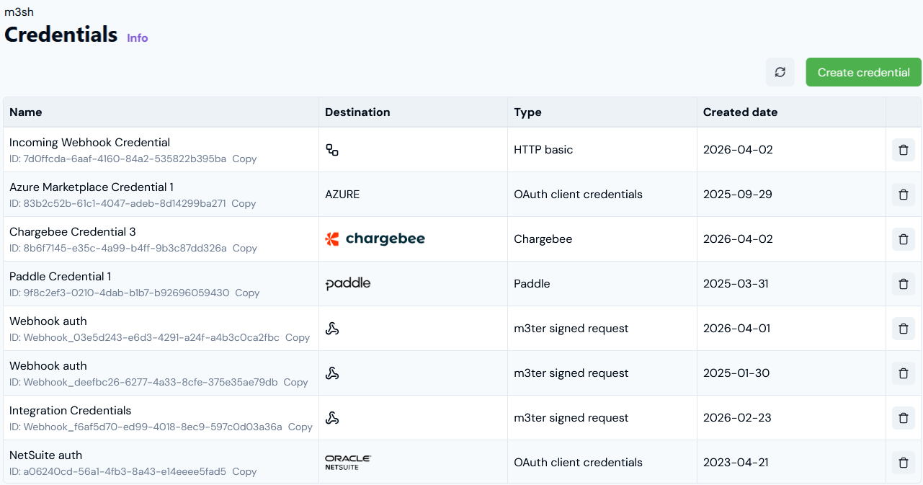This screenshot has width=923, height=485.
Task: Click the Oracle NetSuite logo
Action: point(348,463)
